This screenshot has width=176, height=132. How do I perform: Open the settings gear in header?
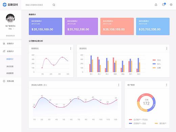171,5
